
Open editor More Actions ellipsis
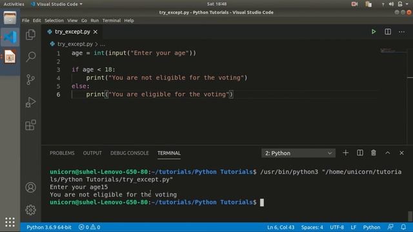(x=401, y=32)
